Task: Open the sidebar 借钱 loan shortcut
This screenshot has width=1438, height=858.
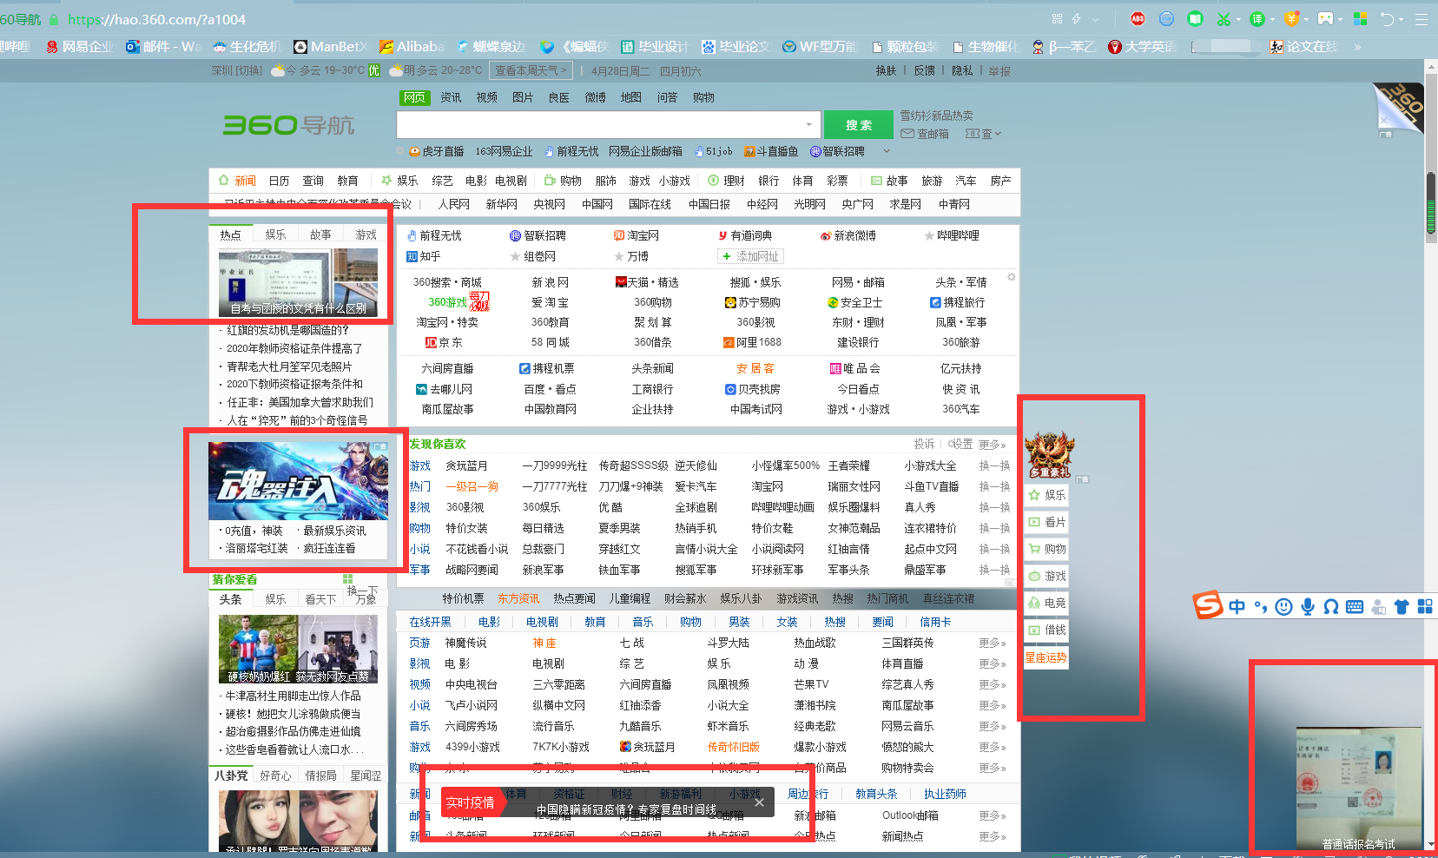Action: click(x=1046, y=630)
